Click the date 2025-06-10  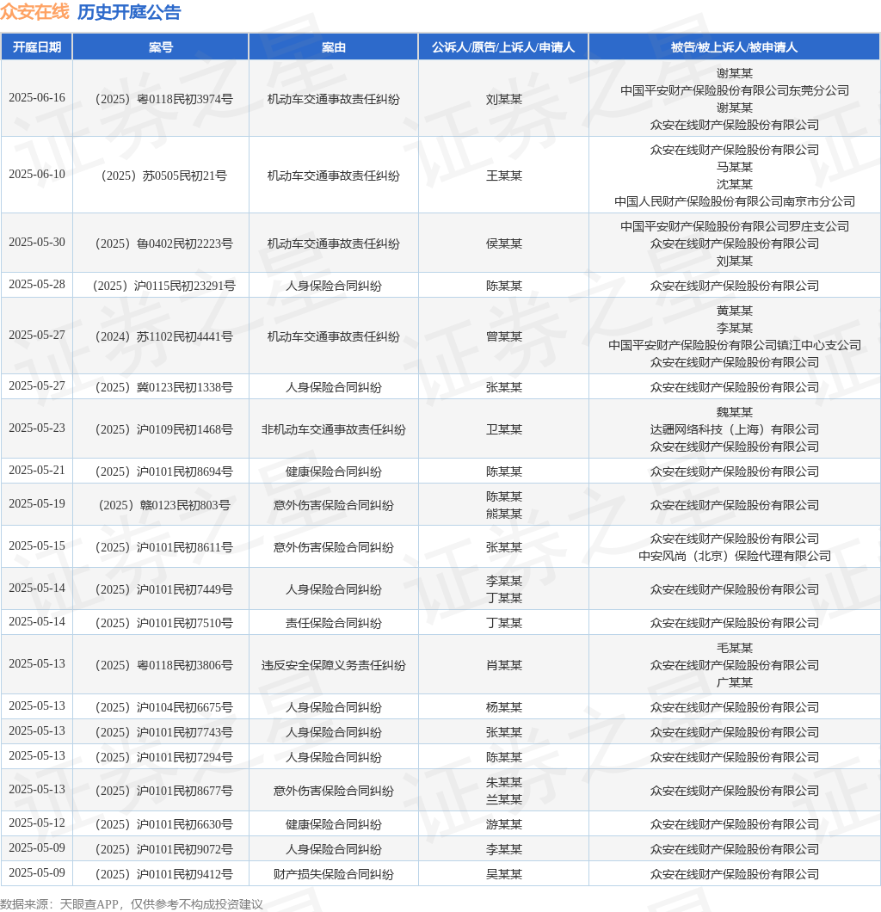[x=37, y=175]
